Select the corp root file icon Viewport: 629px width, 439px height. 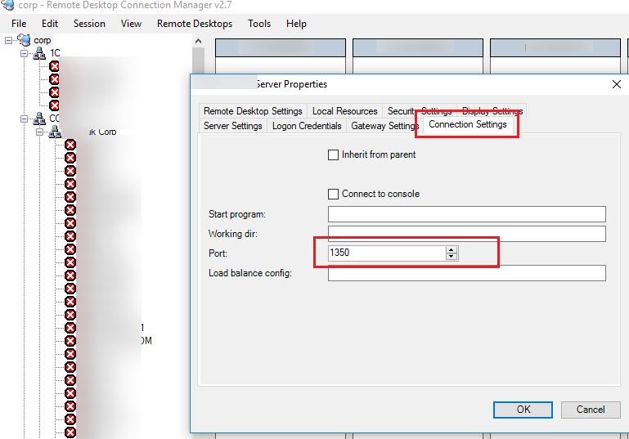24,40
